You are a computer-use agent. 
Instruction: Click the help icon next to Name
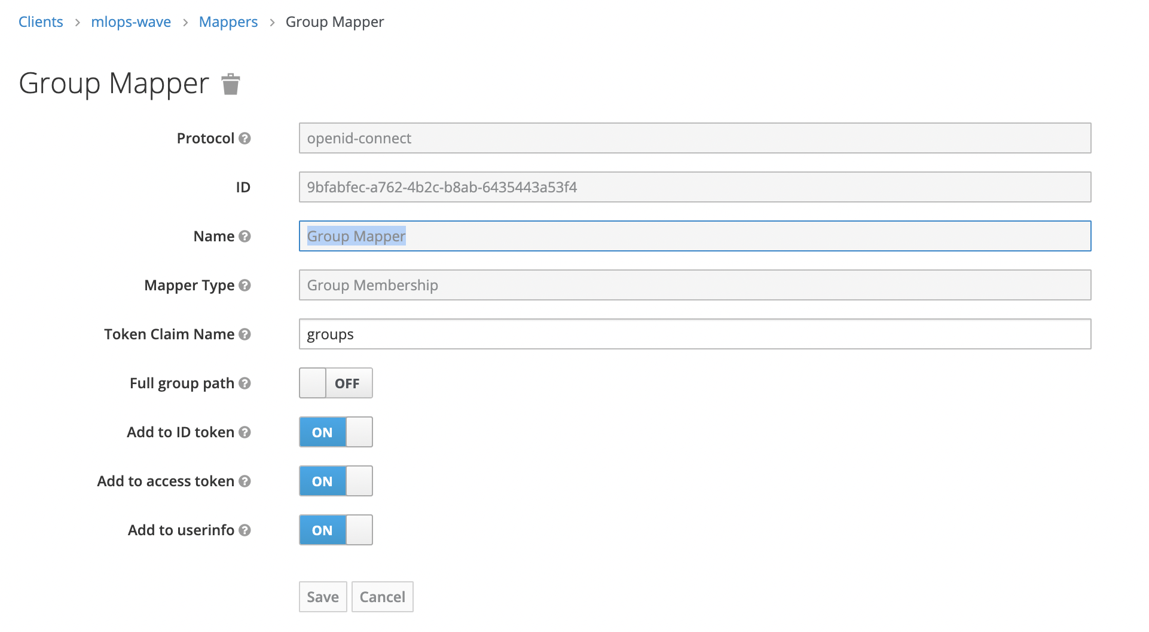(245, 236)
